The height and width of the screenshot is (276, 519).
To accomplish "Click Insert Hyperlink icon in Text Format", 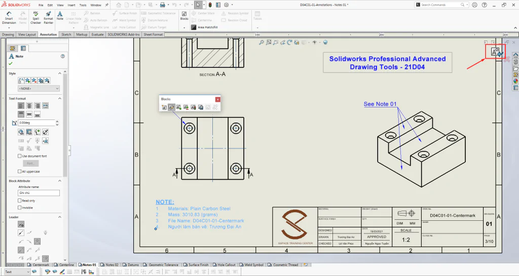I will 21,132.
